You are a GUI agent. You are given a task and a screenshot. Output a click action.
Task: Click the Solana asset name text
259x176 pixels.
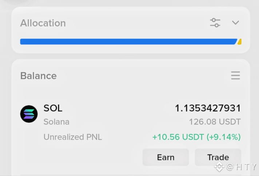click(56, 122)
